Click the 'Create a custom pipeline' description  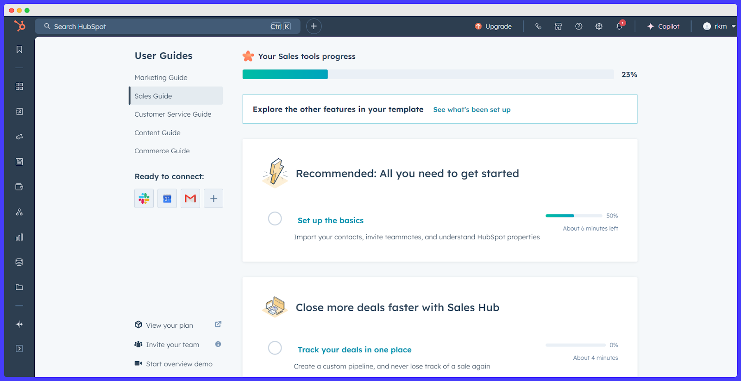pos(392,366)
